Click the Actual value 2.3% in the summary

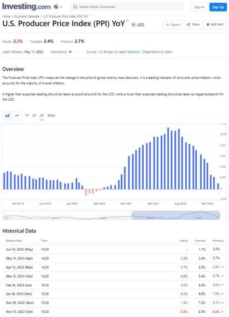18,41
